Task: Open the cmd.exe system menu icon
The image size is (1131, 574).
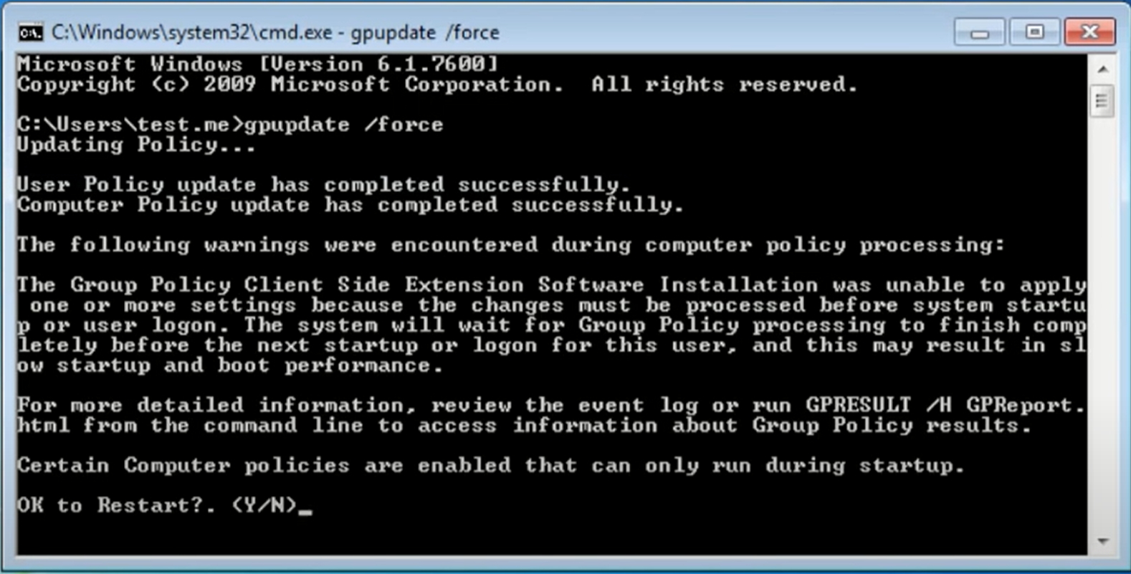Action: tap(30, 32)
